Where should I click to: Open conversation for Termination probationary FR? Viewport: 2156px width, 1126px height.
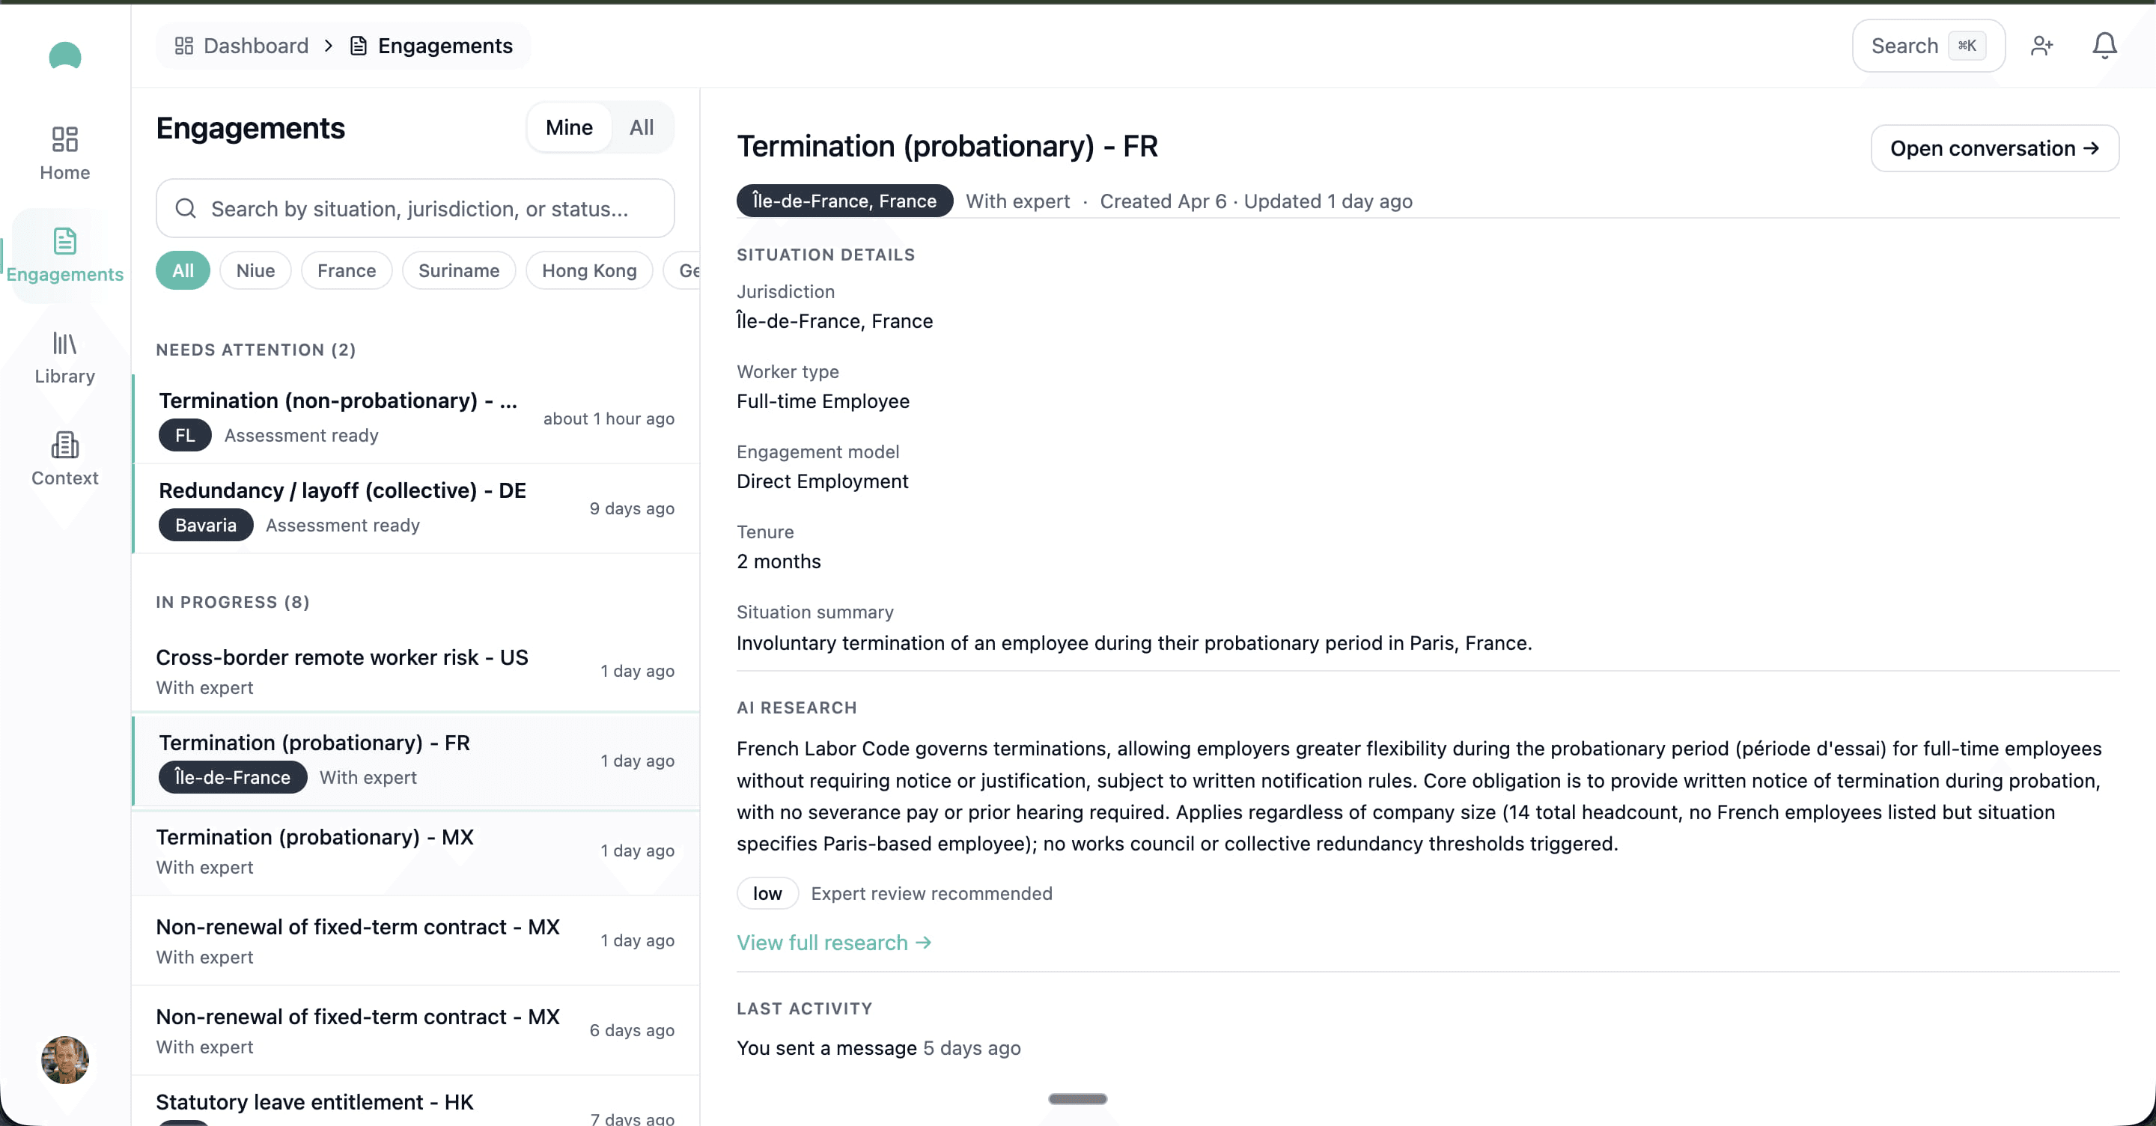pyautogui.click(x=1994, y=148)
